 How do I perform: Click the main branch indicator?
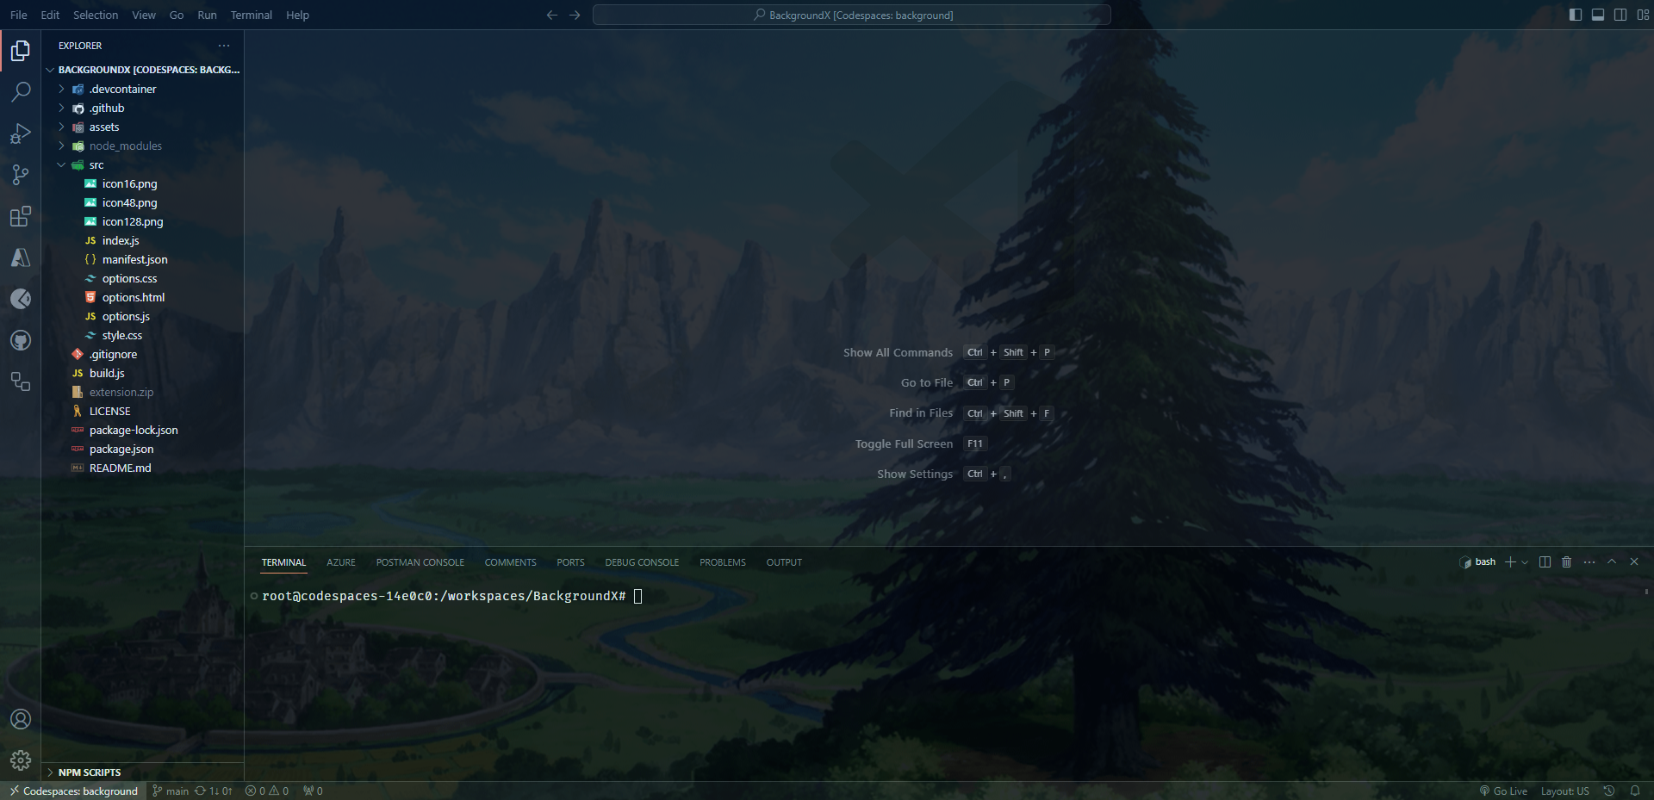pyautogui.click(x=171, y=791)
